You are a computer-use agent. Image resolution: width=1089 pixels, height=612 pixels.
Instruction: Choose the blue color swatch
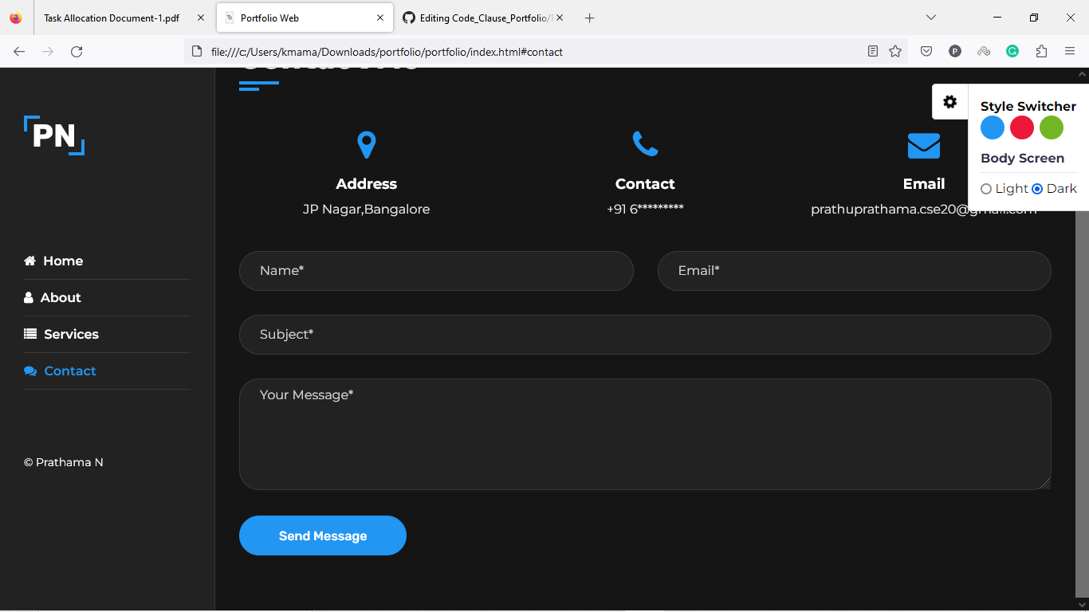pyautogui.click(x=993, y=127)
